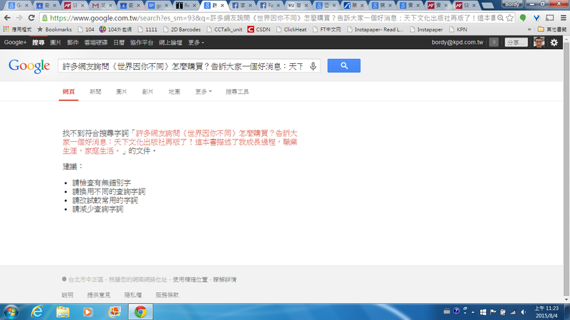Launch Internet Explorer from the taskbar

(x=37, y=312)
